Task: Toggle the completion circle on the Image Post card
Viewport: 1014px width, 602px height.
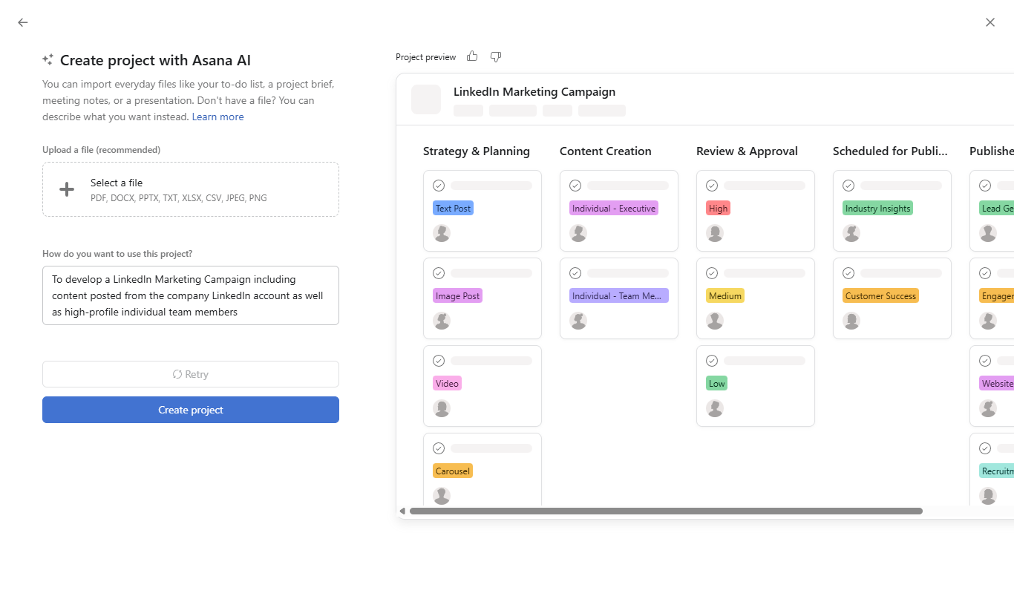Action: [439, 272]
